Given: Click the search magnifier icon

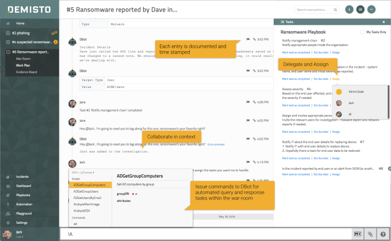Looking at the screenshot, I should point(335,10).
